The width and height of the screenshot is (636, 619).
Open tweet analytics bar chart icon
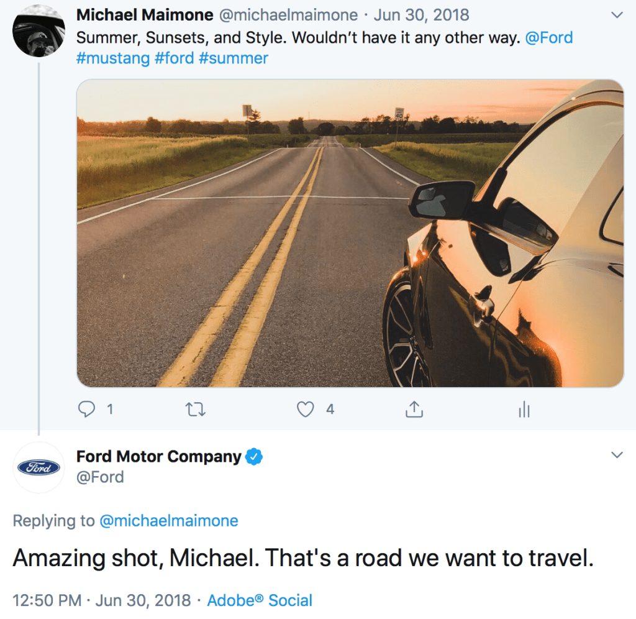pos(524,409)
